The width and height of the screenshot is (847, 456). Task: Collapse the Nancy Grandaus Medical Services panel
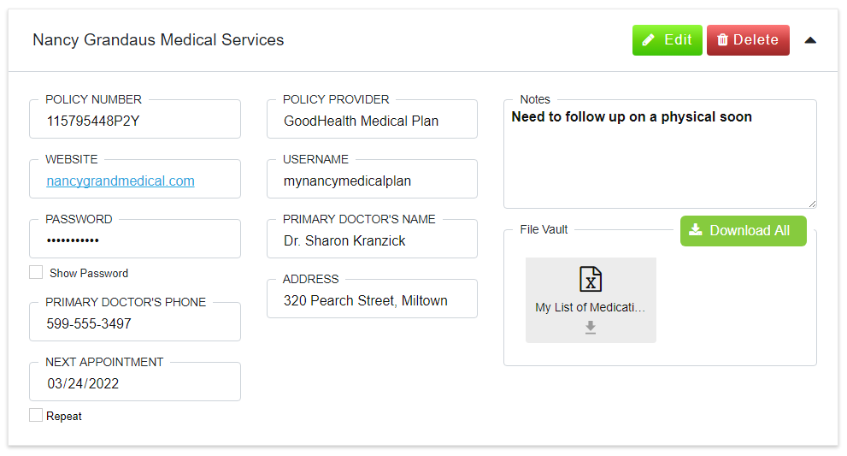tap(810, 40)
